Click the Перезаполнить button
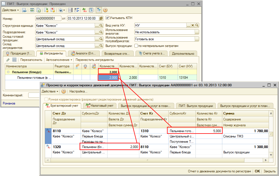Image resolution: width=279 pixels, height=176 pixels. (31, 60)
